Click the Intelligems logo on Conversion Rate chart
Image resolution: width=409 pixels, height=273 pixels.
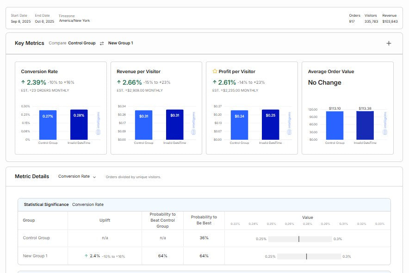tap(98, 124)
